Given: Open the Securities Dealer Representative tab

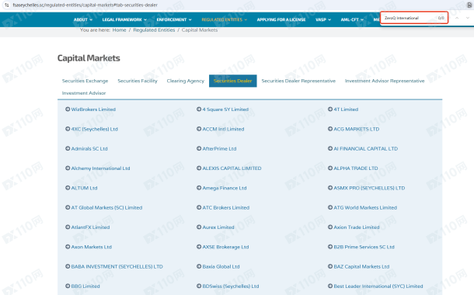Looking at the screenshot, I should point(298,81).
